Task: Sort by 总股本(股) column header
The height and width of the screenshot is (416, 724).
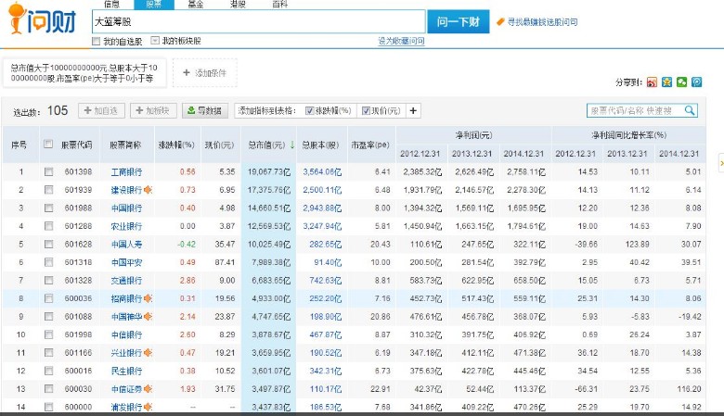Action: pos(321,145)
